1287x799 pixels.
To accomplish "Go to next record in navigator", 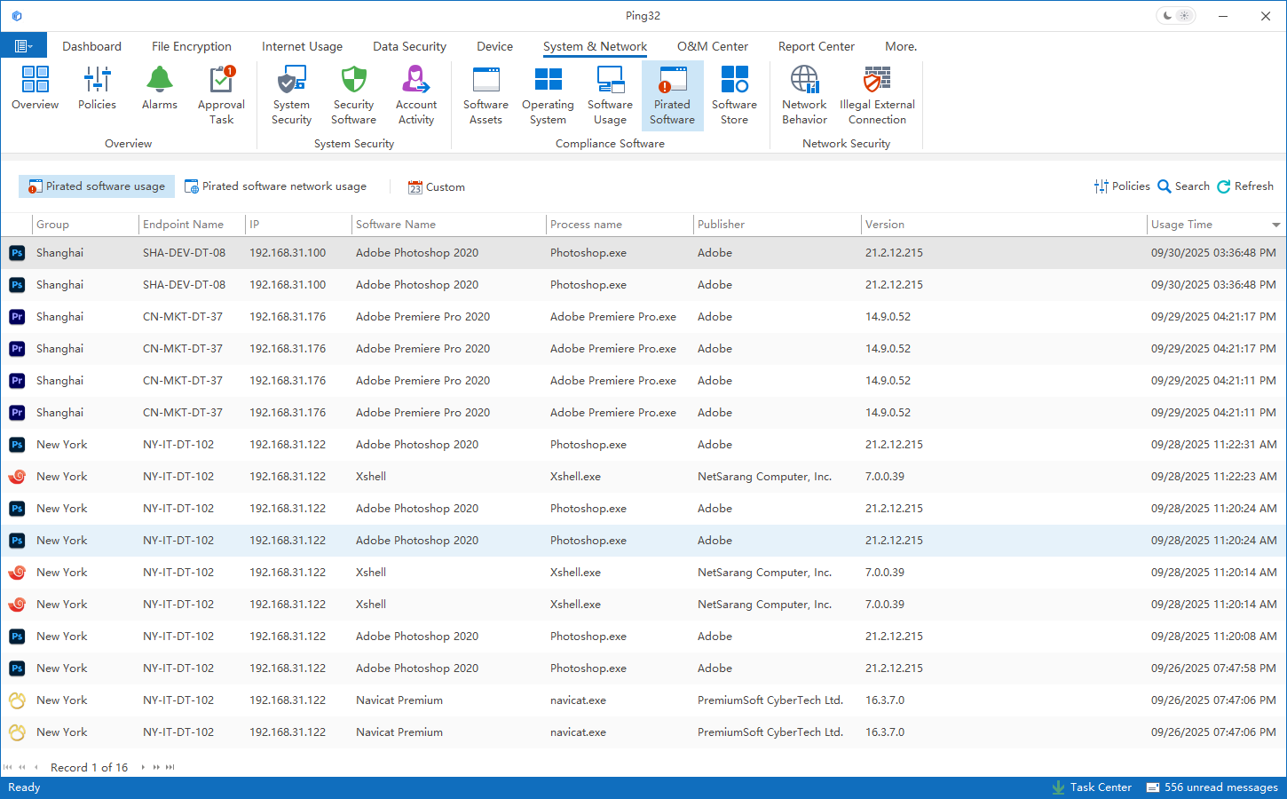I will (x=143, y=767).
